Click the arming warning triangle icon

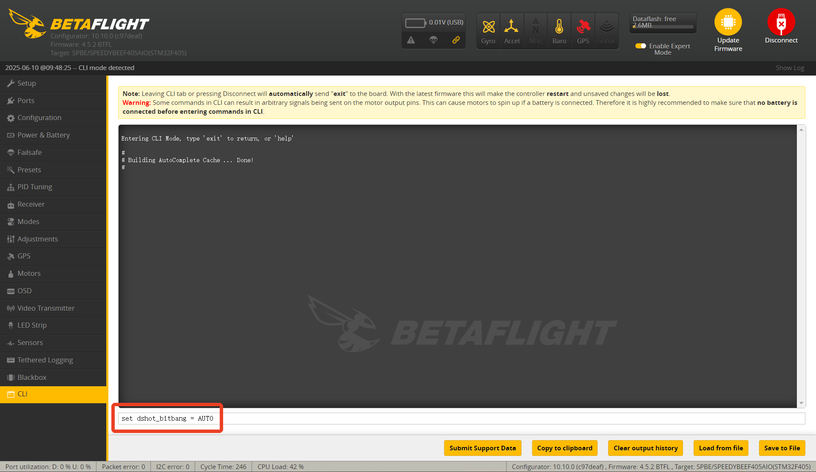tap(411, 40)
